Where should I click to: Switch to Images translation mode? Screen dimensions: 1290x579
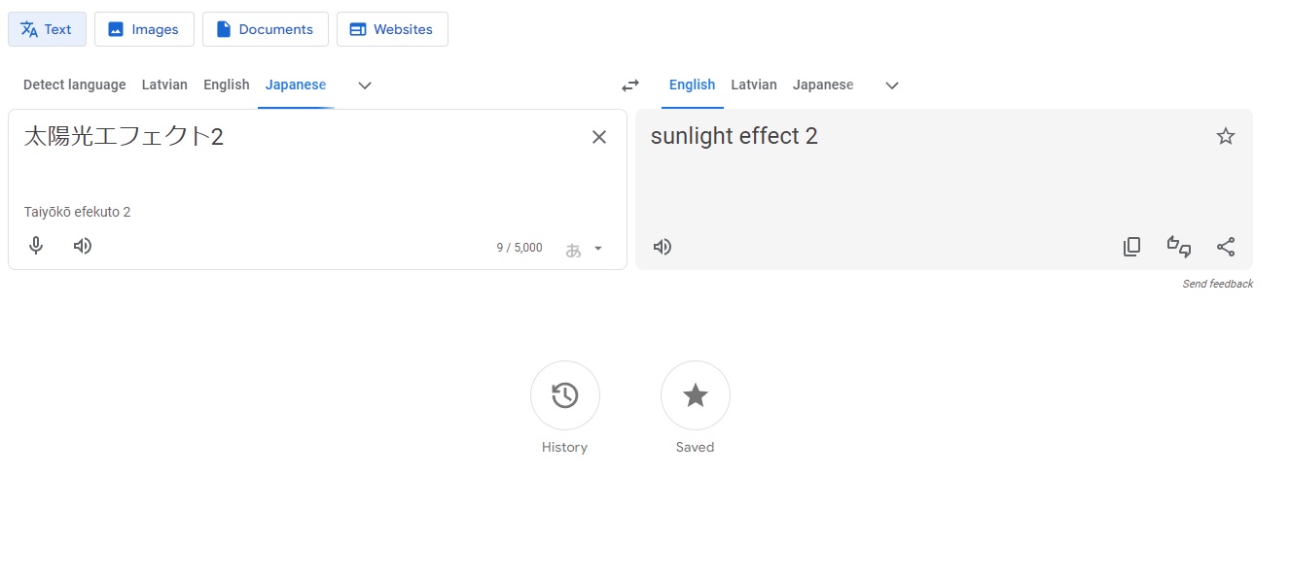pos(144,29)
